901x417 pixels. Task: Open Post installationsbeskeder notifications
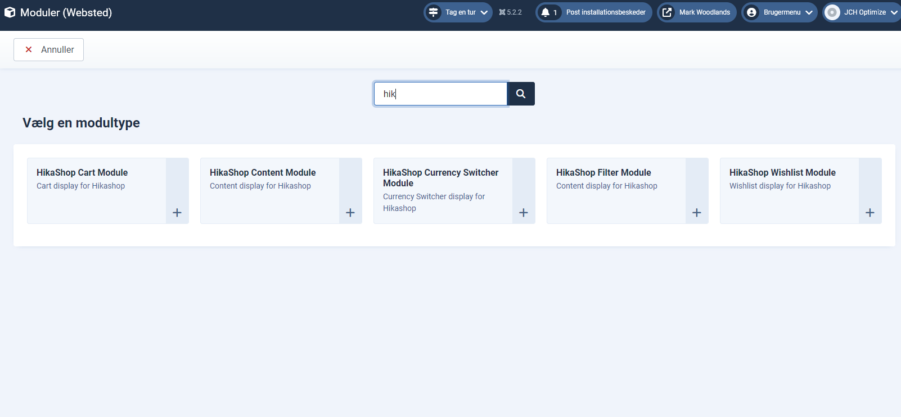(594, 12)
